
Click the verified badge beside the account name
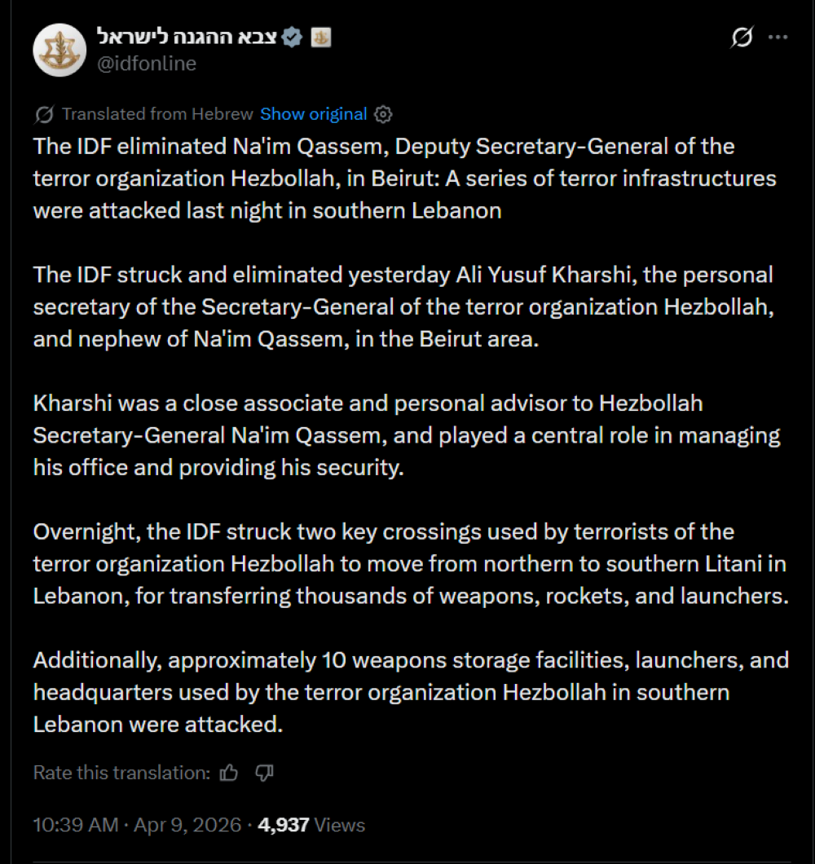click(293, 37)
